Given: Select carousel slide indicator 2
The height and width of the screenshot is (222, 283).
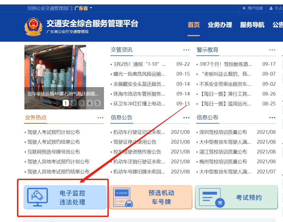Looking at the screenshot, I should (x=74, y=103).
